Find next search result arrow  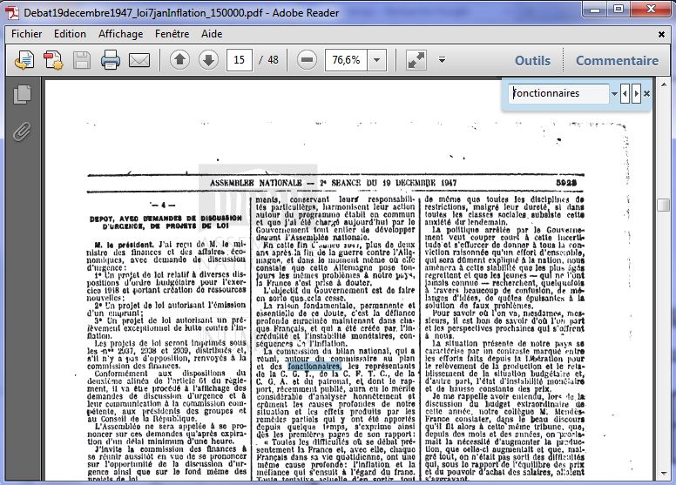(636, 93)
